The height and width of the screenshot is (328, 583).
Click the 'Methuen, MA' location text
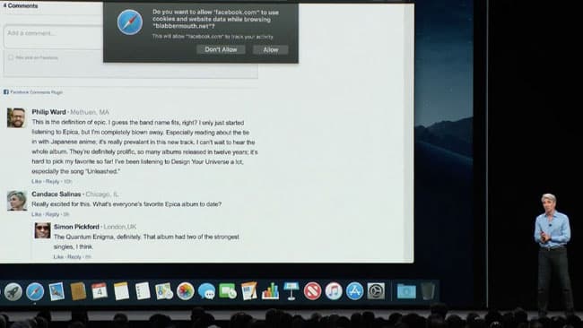90,112
